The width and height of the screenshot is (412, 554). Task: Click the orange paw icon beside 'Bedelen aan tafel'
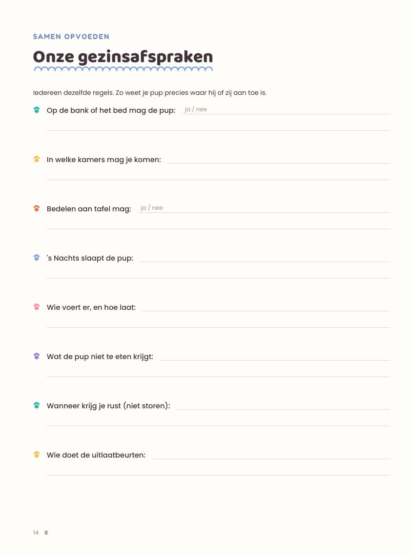[x=36, y=208]
